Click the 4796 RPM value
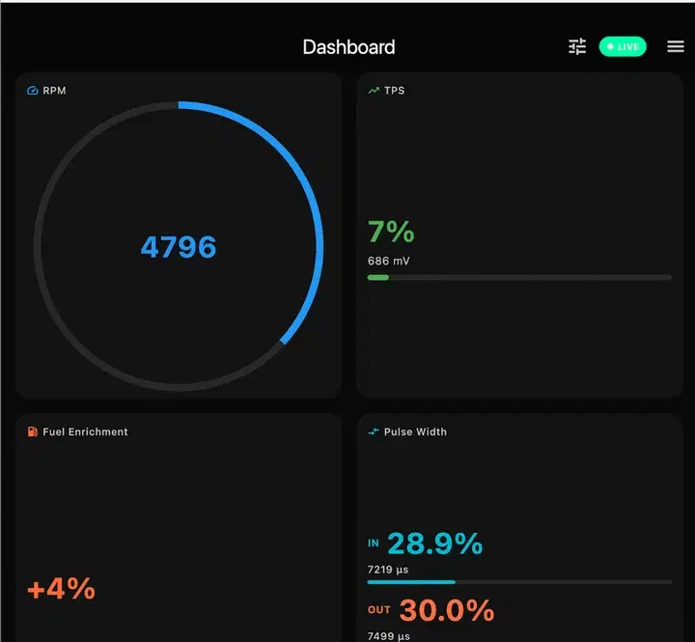The image size is (695, 642). coord(179,246)
